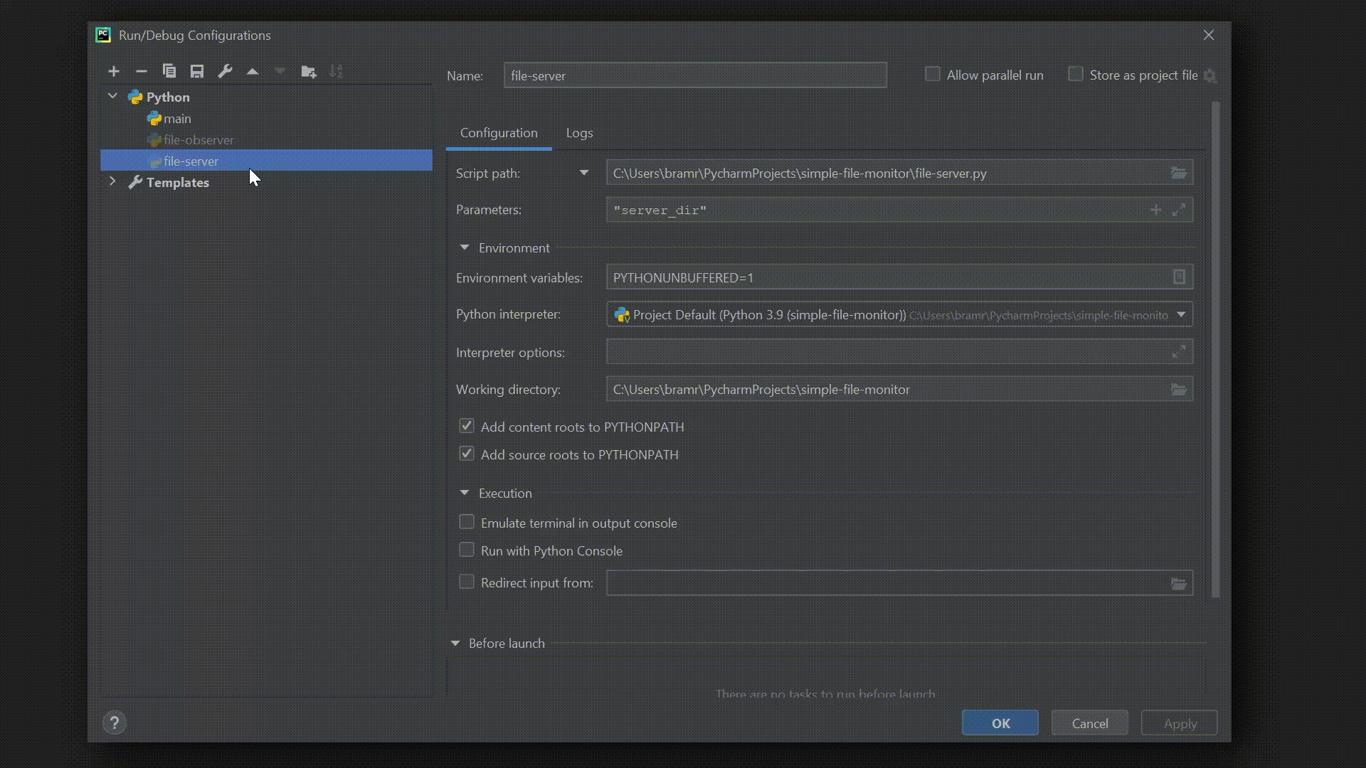This screenshot has width=1366, height=768.
Task: Click the OK button
Action: [x=1000, y=723]
